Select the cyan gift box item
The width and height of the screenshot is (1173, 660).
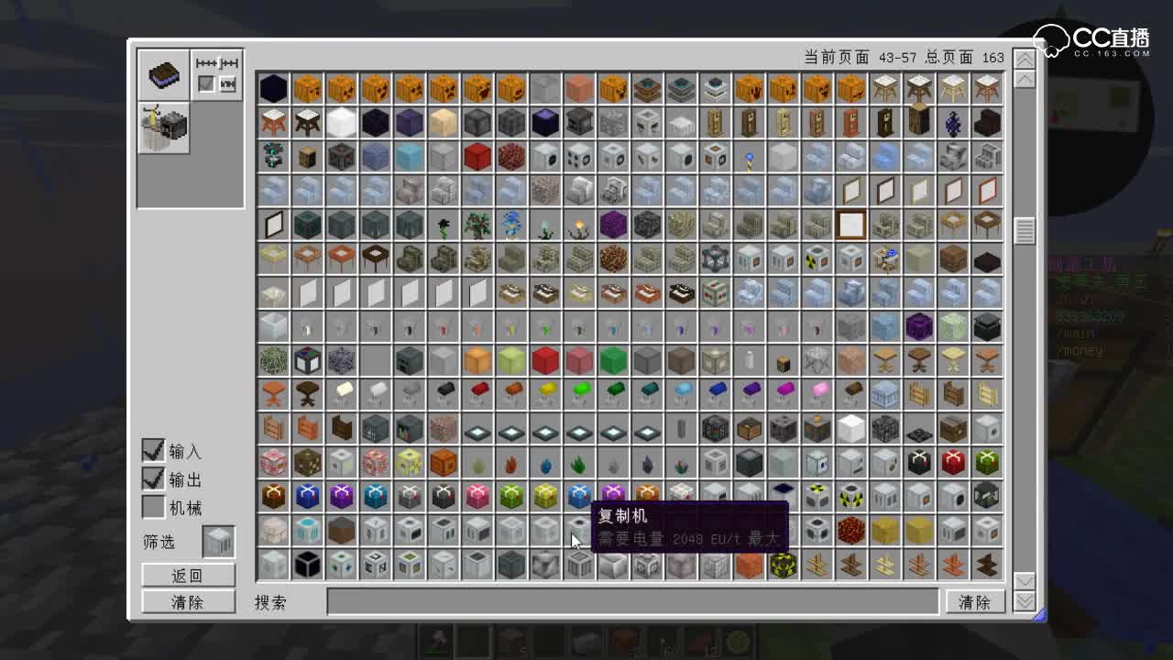tap(375, 495)
